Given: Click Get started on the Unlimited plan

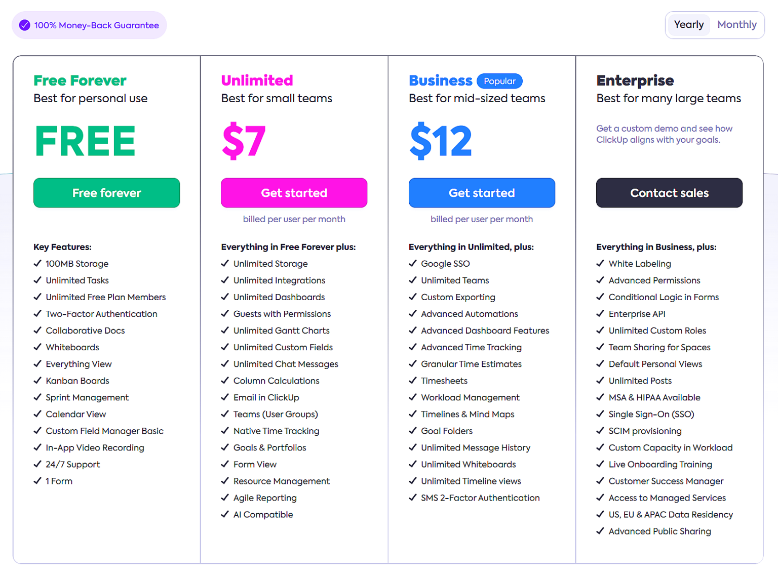Looking at the screenshot, I should point(294,193).
